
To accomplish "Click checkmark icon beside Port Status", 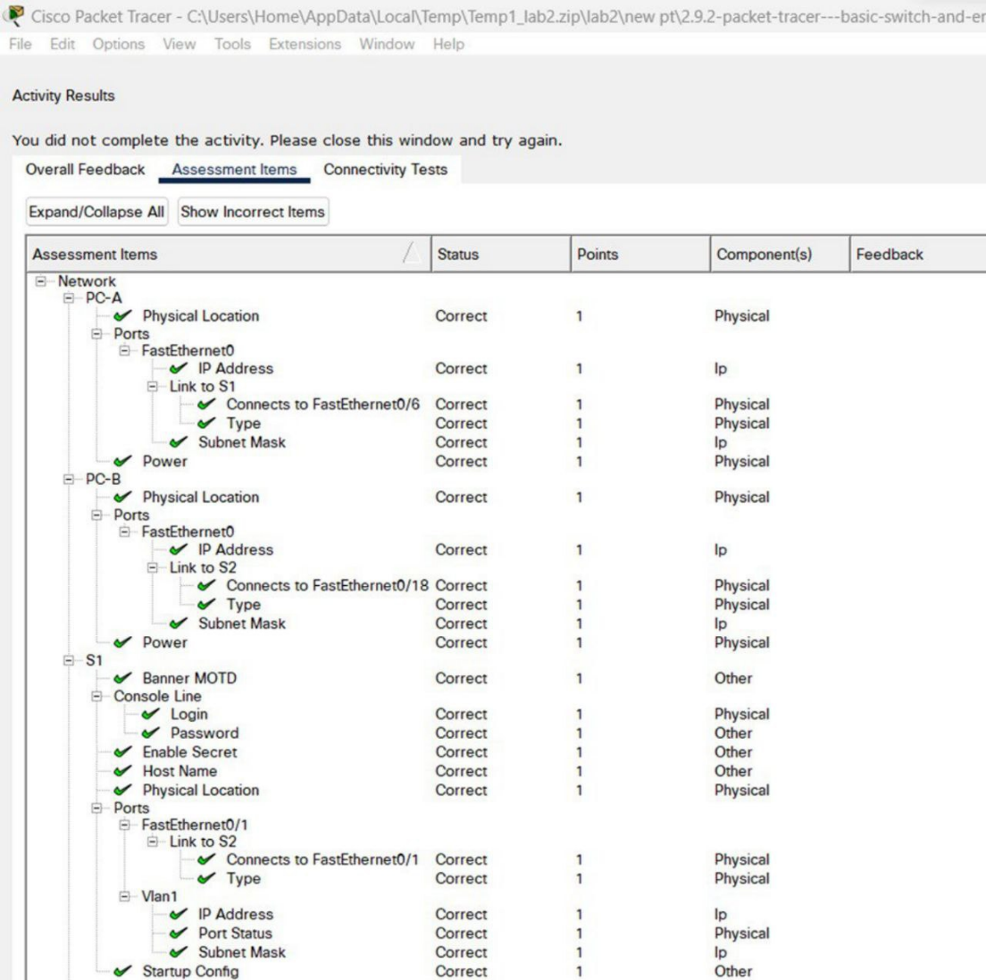I will click(x=179, y=934).
